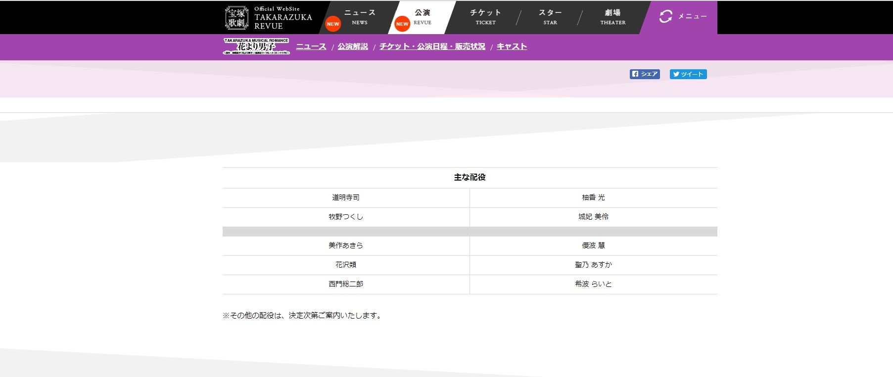Open チケット・公演日程・販売状況 link
The height and width of the screenshot is (377, 893).
432,47
